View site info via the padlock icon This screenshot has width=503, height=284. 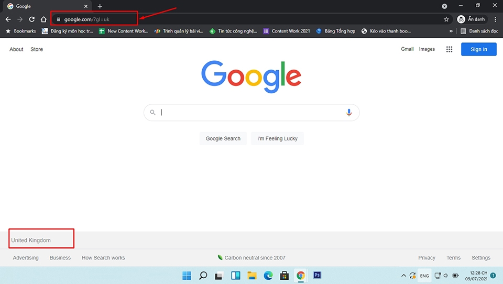[58, 19]
